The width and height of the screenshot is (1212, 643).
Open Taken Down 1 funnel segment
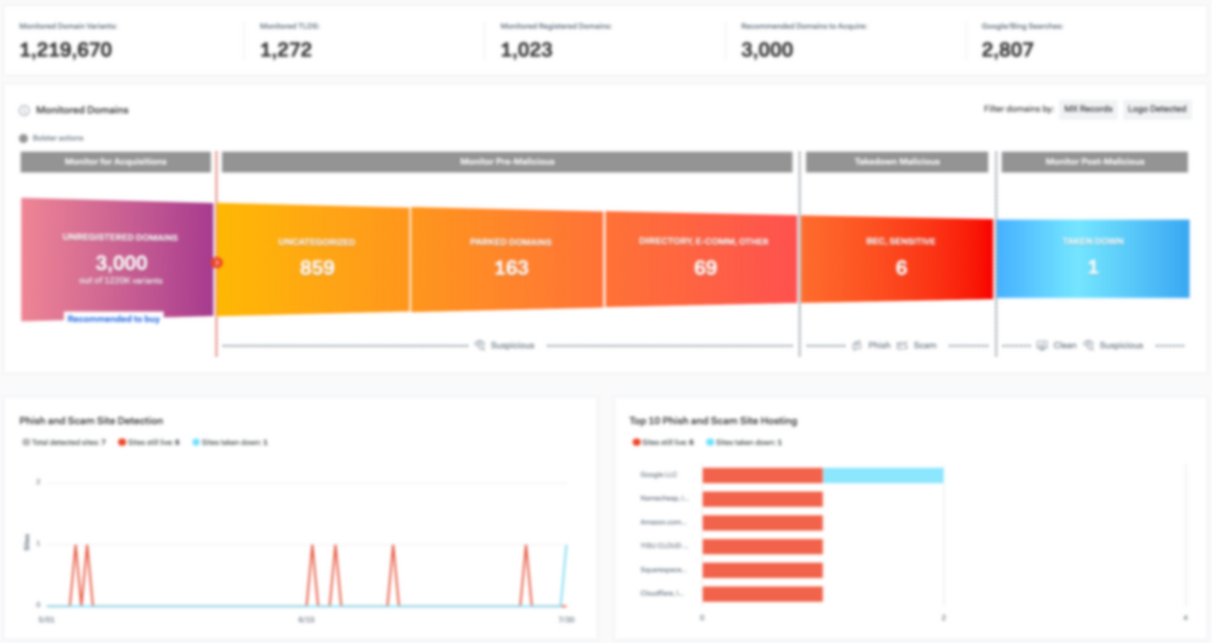click(1093, 259)
